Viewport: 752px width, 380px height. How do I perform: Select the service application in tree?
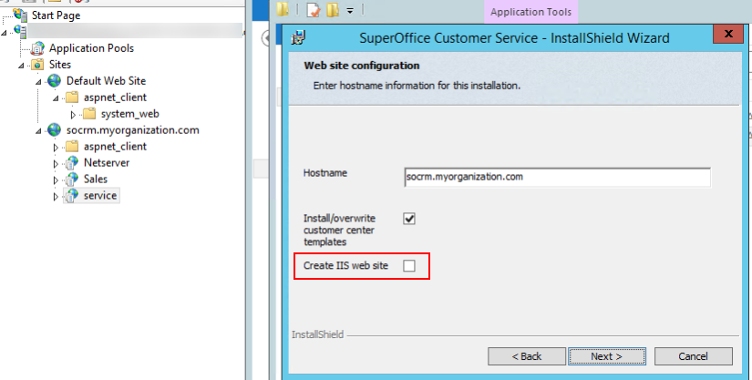(99, 196)
